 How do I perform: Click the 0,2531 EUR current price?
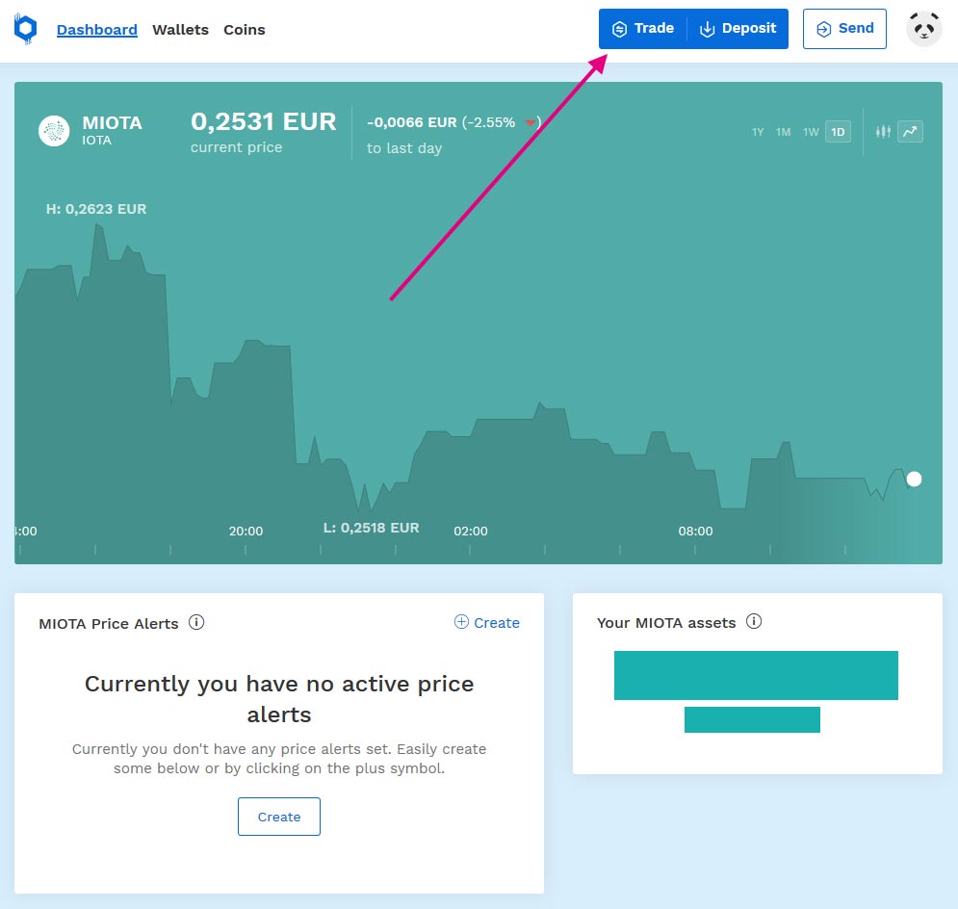coord(263,121)
